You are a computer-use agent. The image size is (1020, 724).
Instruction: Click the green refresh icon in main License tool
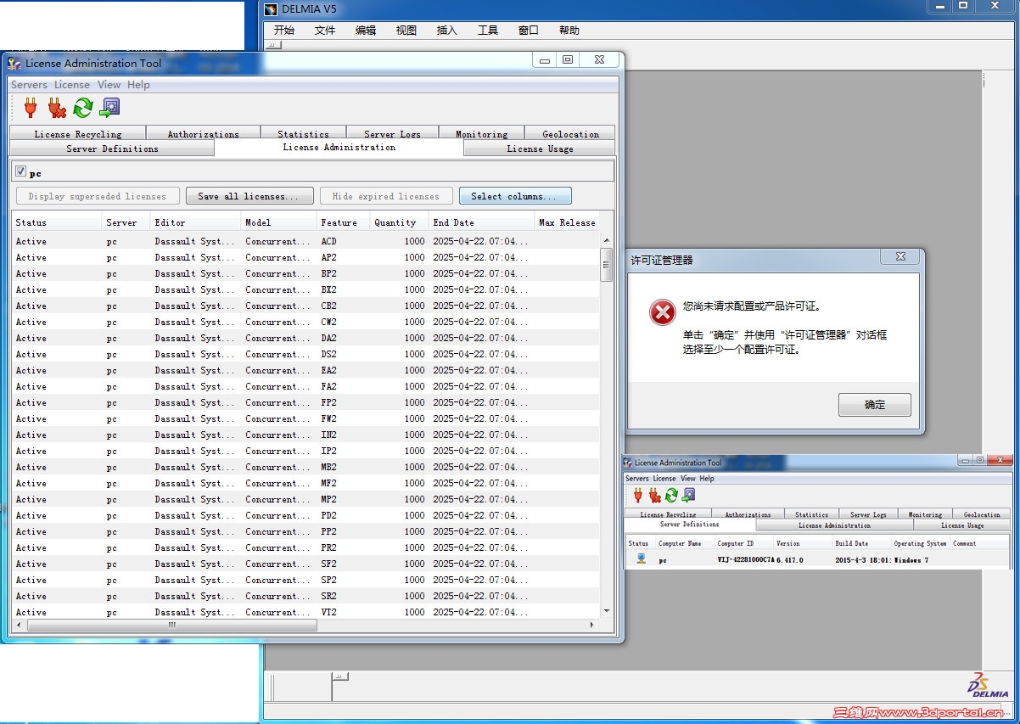(x=83, y=108)
